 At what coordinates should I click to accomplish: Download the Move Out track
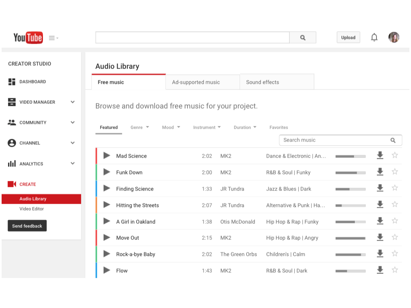pyautogui.click(x=380, y=237)
